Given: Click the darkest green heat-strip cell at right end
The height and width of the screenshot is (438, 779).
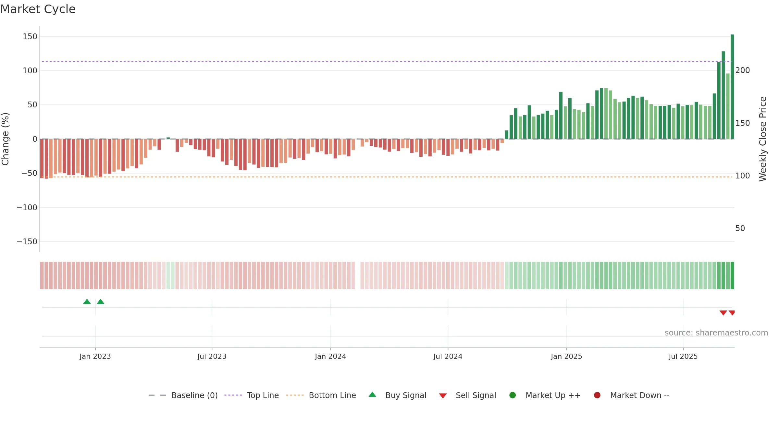Looking at the screenshot, I should pyautogui.click(x=732, y=275).
